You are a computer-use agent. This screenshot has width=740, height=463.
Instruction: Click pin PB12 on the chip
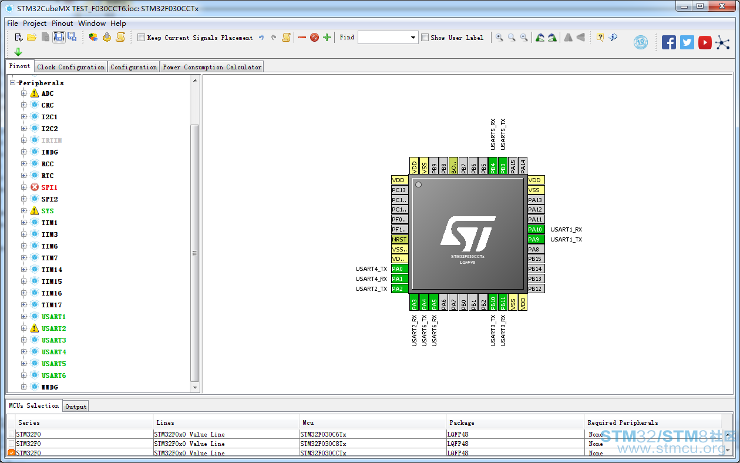[x=536, y=288]
